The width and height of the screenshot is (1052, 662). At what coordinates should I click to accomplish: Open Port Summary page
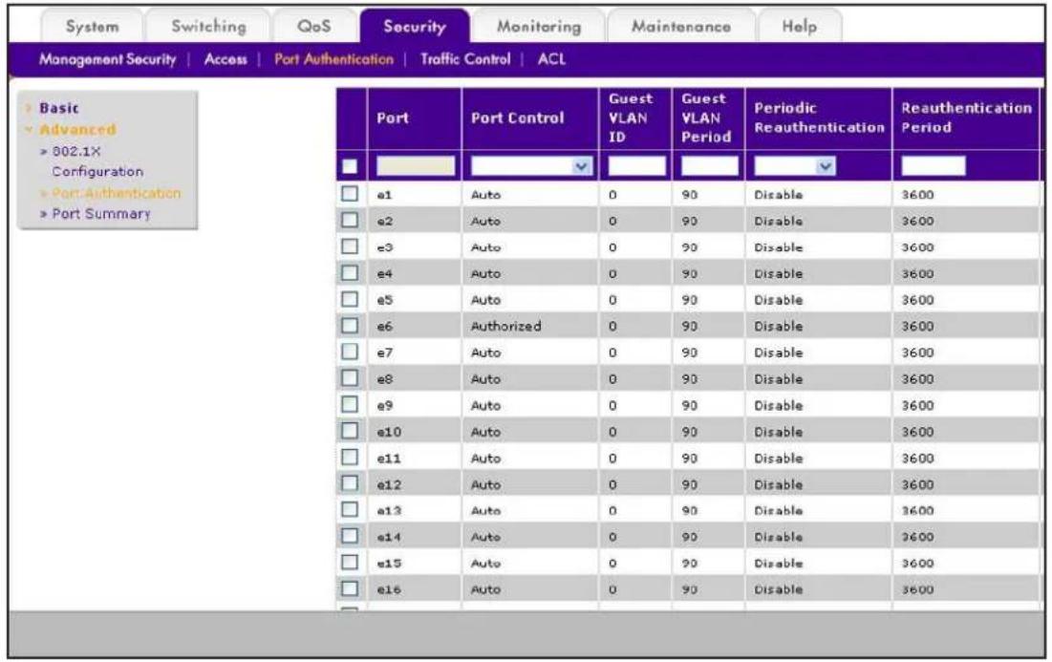coord(100,214)
